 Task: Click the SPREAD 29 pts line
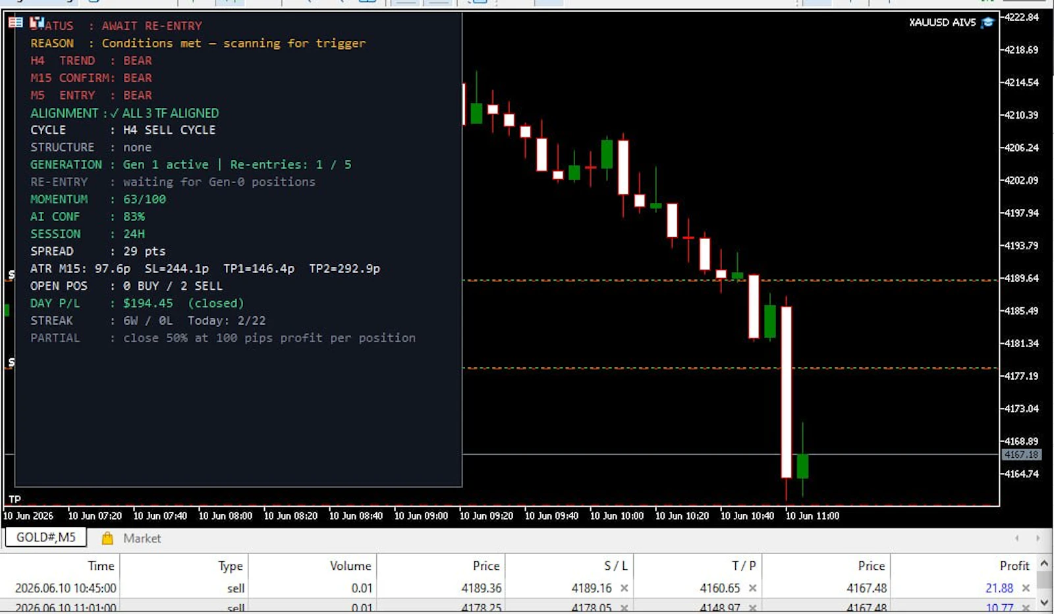click(98, 251)
